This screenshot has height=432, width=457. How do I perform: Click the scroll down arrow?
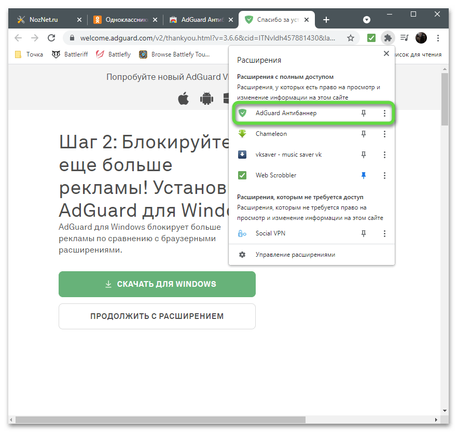445,411
